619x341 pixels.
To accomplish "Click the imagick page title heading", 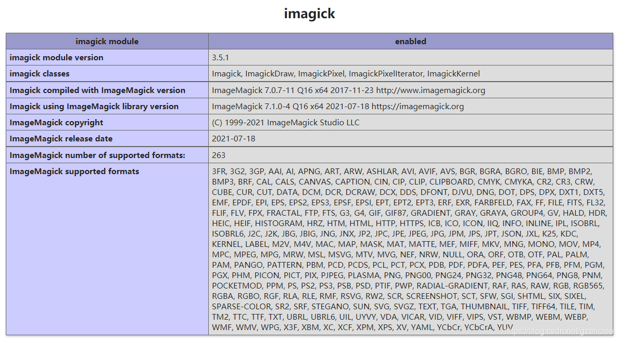I will point(309,14).
